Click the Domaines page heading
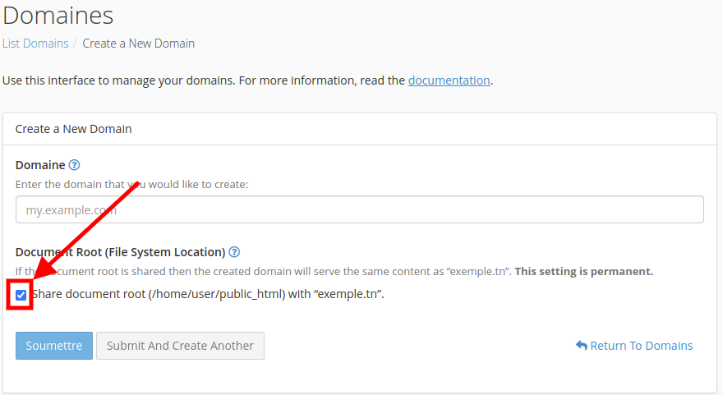This screenshot has height=395, width=723. (58, 15)
